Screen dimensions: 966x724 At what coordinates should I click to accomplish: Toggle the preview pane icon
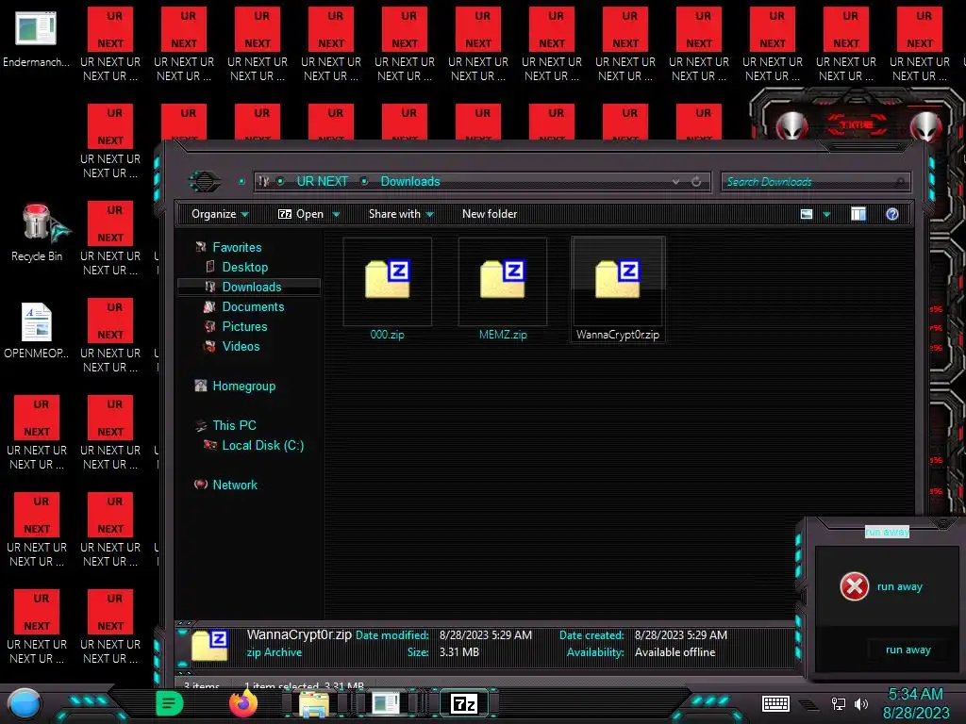click(x=858, y=214)
